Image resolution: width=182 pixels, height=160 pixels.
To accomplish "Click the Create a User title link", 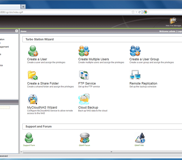I will [x=37, y=59].
